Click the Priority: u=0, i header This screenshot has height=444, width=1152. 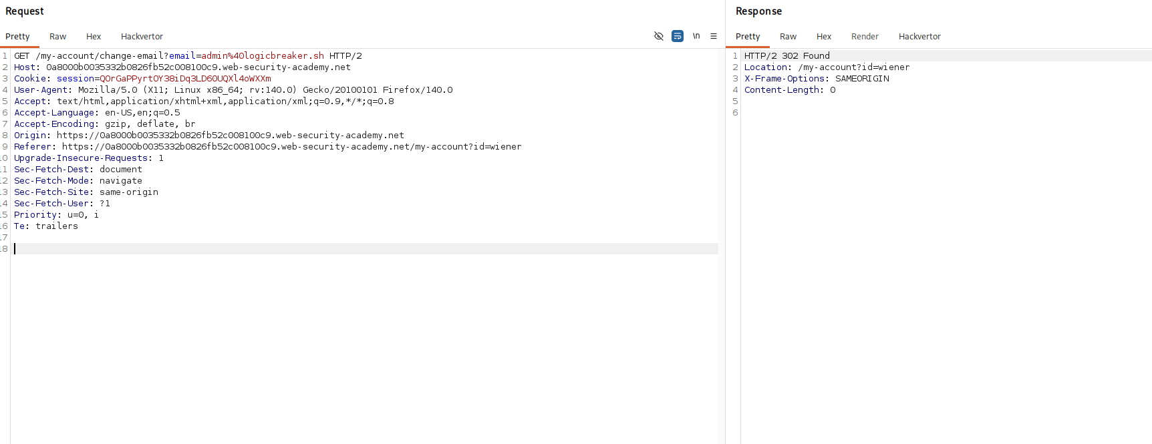click(x=57, y=215)
